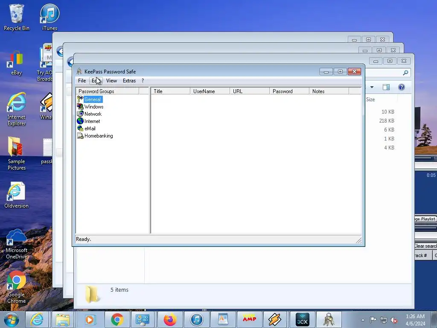437x328 pixels.
Task: Click the General group key icon
Action: pos(80,99)
